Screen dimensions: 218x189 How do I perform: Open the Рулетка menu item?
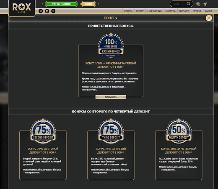click(x=171, y=11)
